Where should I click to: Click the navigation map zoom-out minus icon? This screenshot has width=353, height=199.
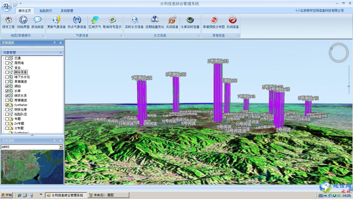(5, 177)
